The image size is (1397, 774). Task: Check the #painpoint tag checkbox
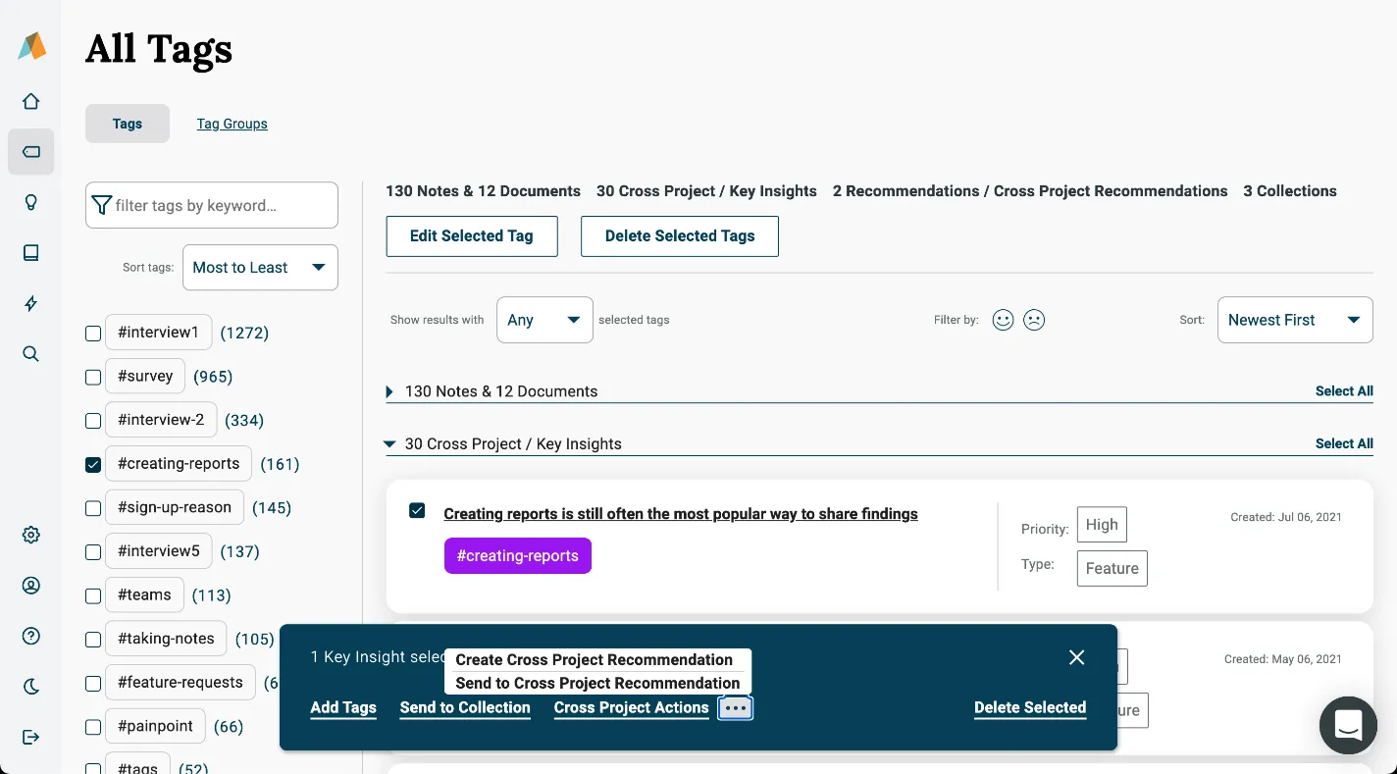tap(93, 727)
